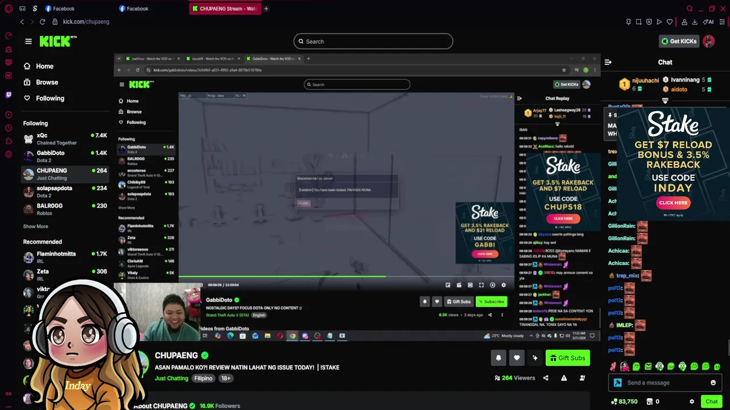730x410 pixels.
Task: Open extensions cube icon in Opera sidebar
Action: click(x=9, y=141)
